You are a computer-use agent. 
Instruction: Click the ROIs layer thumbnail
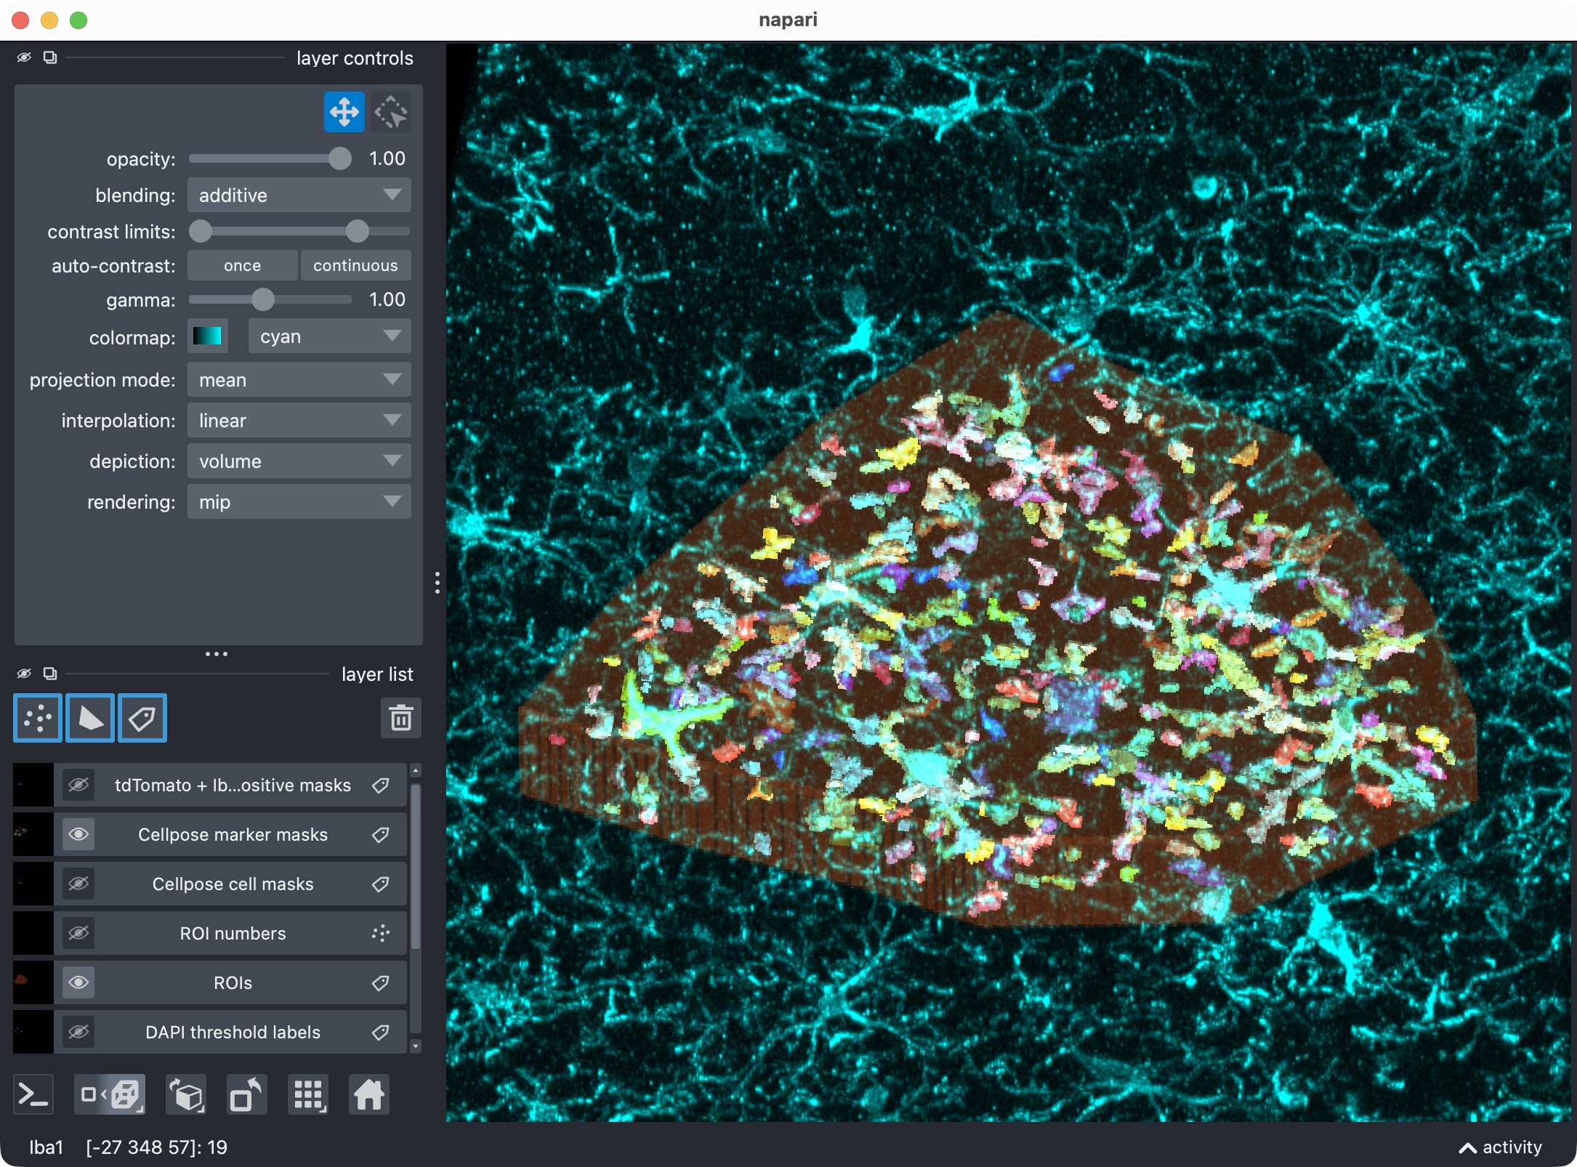click(x=33, y=983)
